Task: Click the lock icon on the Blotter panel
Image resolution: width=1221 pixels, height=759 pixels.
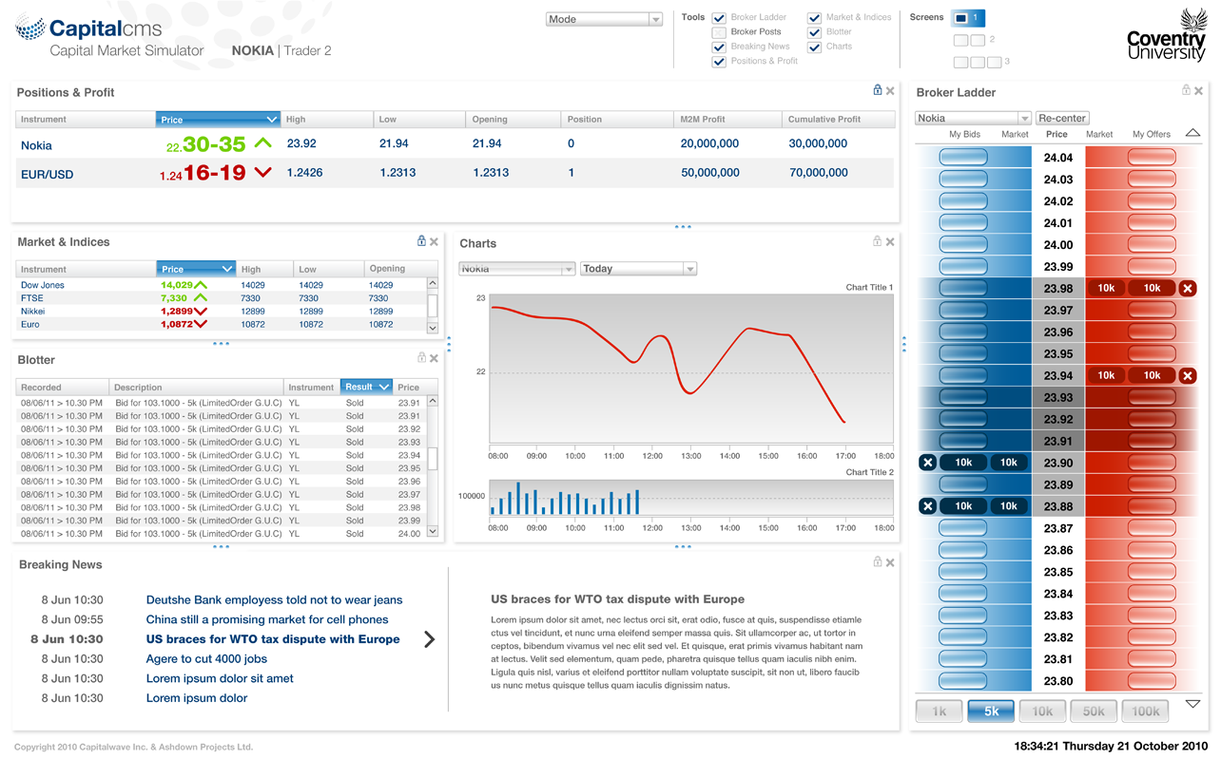Action: point(421,358)
